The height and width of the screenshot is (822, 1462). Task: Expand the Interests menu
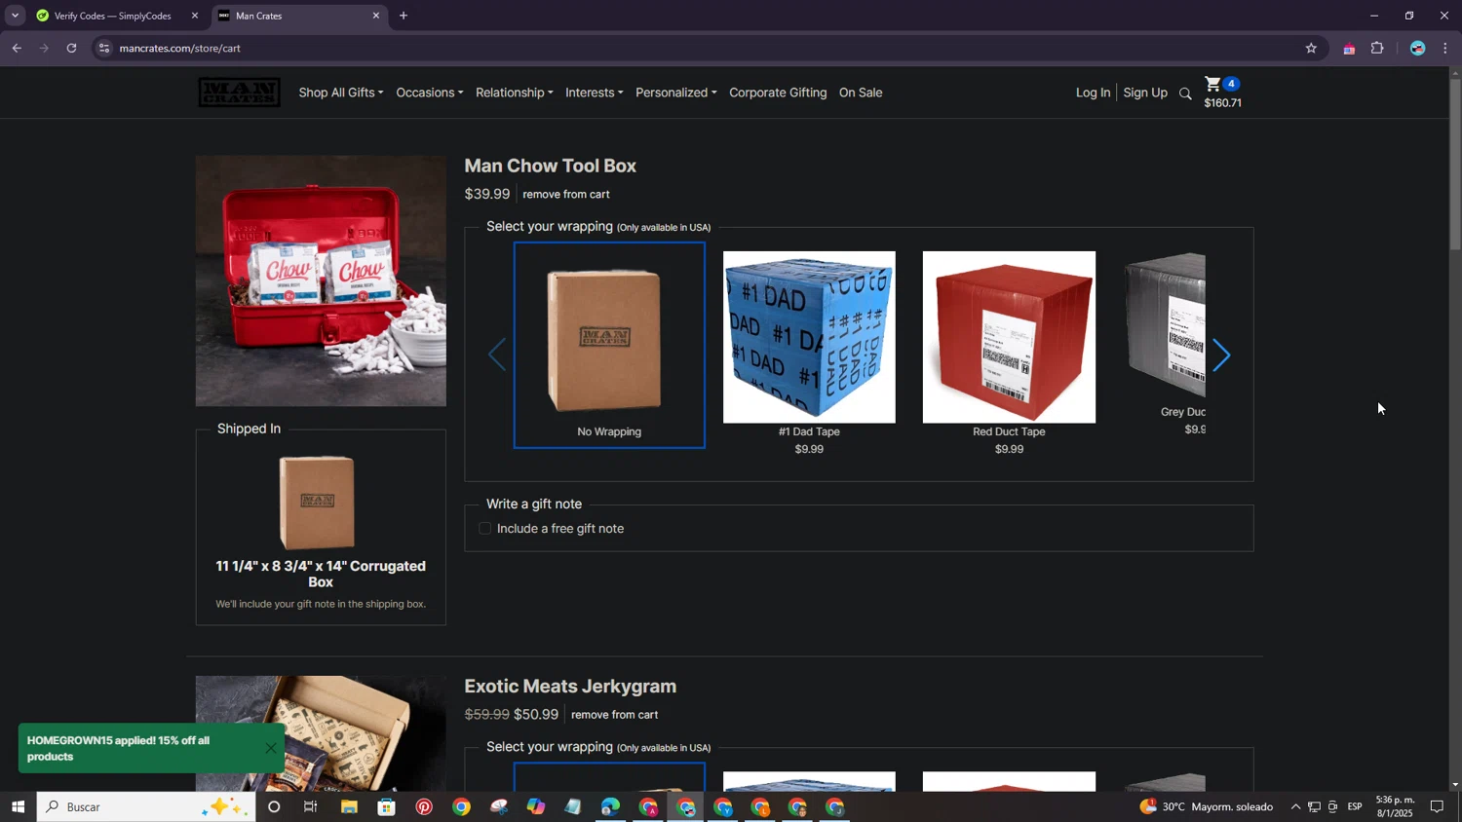[x=595, y=93]
